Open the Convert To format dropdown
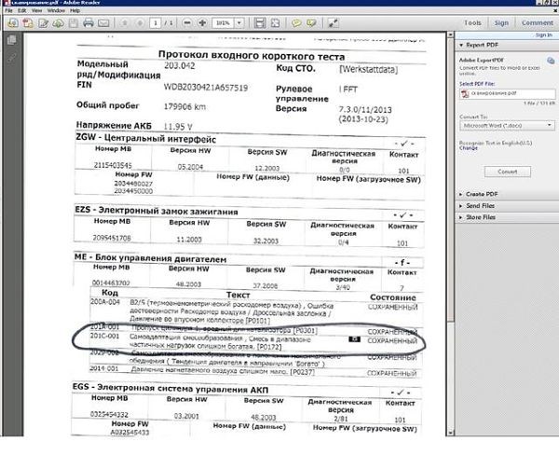 click(506, 124)
